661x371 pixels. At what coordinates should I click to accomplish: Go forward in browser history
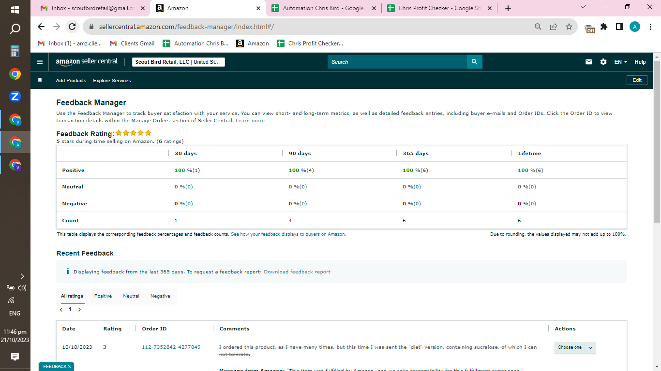point(57,27)
